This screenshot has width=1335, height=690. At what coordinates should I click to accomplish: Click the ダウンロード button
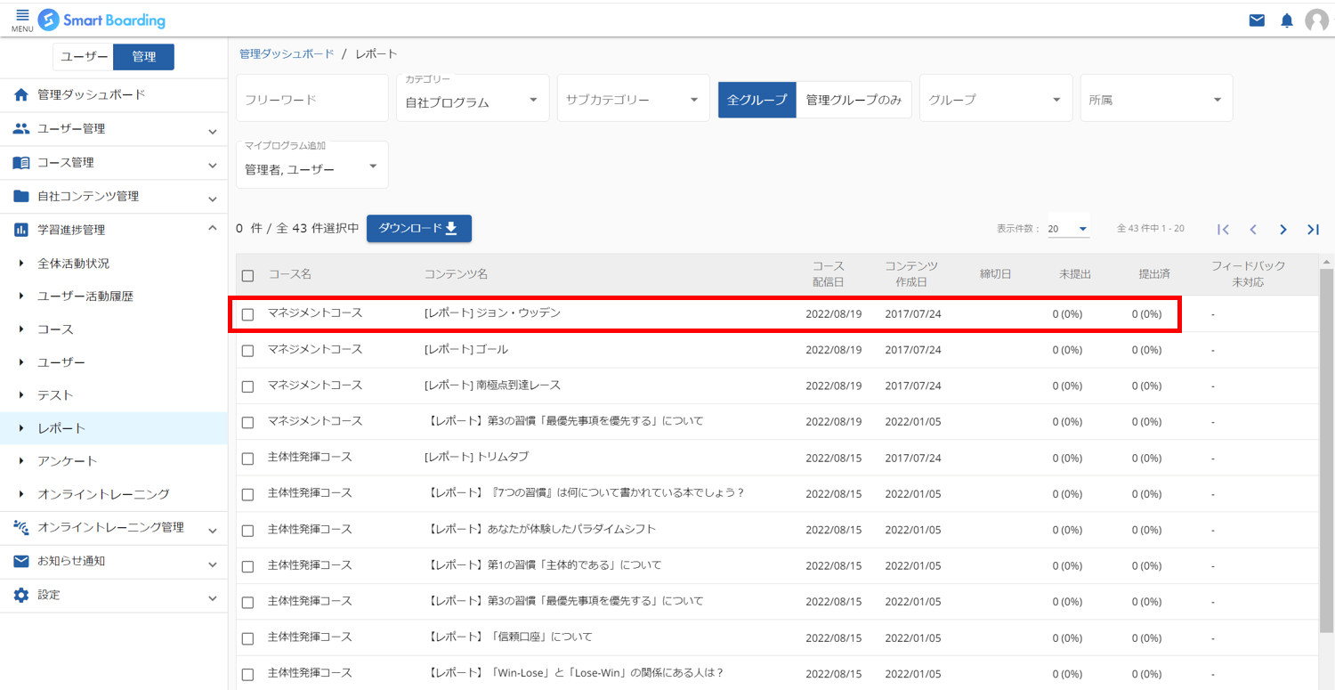pos(419,229)
